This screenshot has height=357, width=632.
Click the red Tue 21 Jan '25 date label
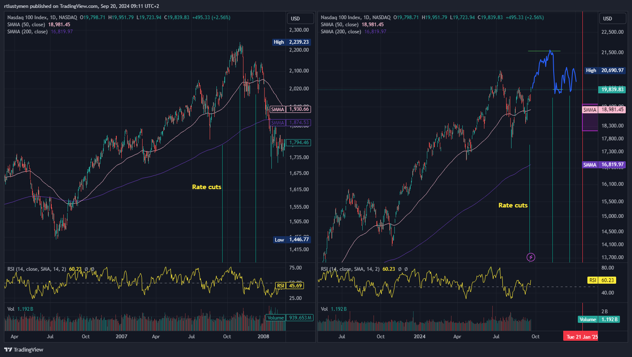point(581,337)
